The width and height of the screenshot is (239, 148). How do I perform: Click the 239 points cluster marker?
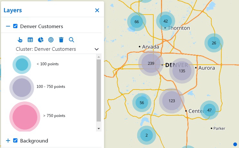151,63
